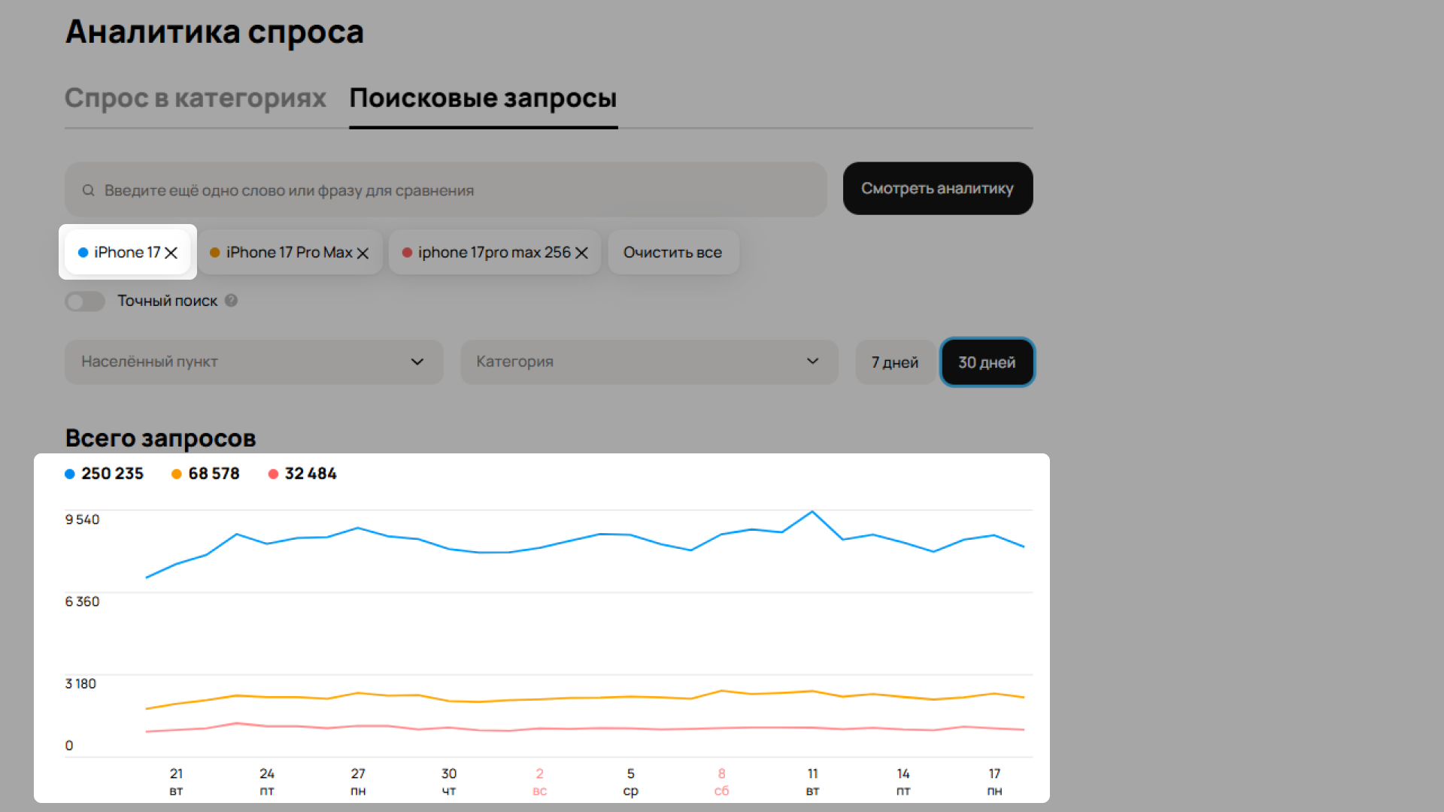Click Очистить все button
This screenshot has width=1444, height=812.
coord(673,253)
